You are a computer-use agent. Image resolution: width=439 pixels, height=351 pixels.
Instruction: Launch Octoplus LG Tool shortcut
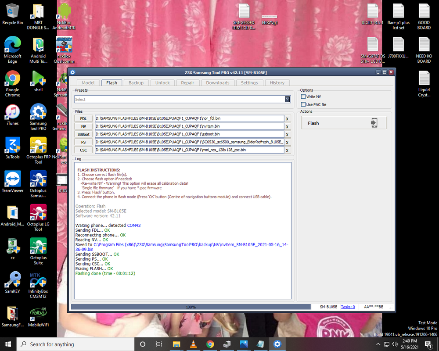point(38,218)
